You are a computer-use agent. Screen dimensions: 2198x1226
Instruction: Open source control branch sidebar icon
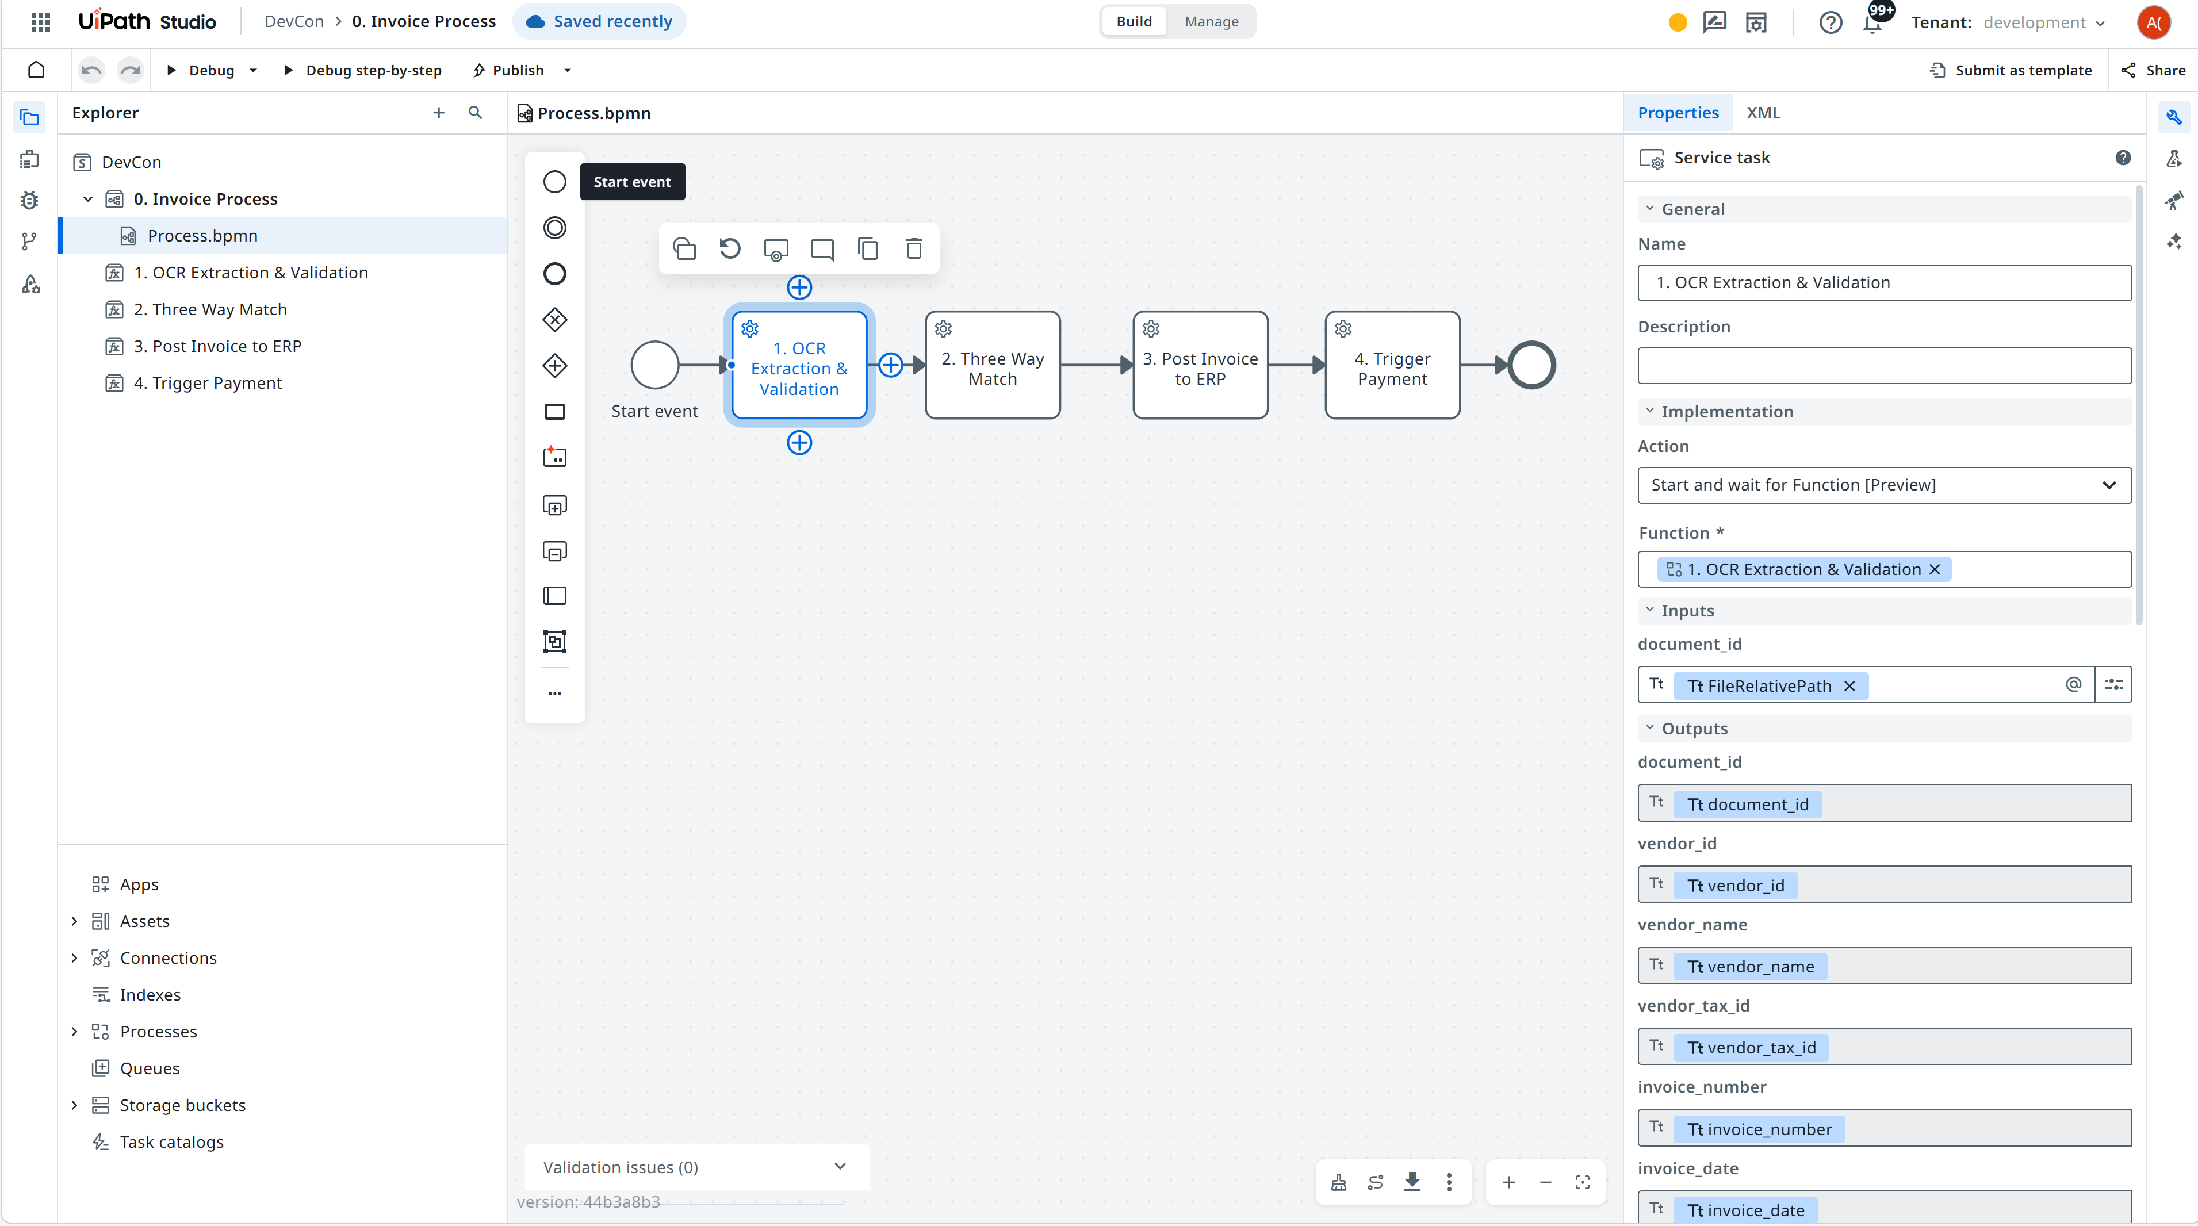click(x=29, y=242)
